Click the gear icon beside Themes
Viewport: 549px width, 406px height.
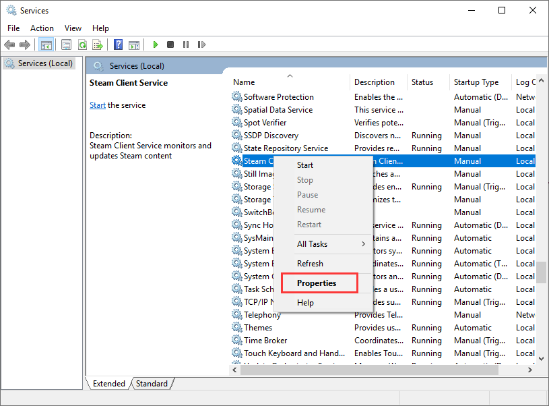coord(236,327)
